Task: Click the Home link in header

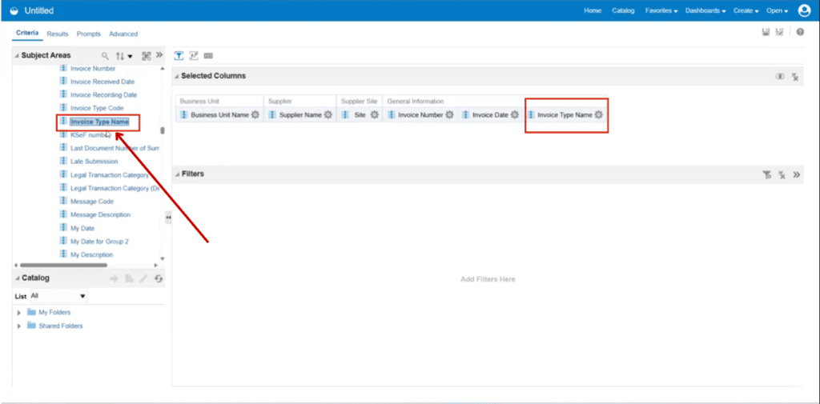Action: pyautogui.click(x=593, y=10)
